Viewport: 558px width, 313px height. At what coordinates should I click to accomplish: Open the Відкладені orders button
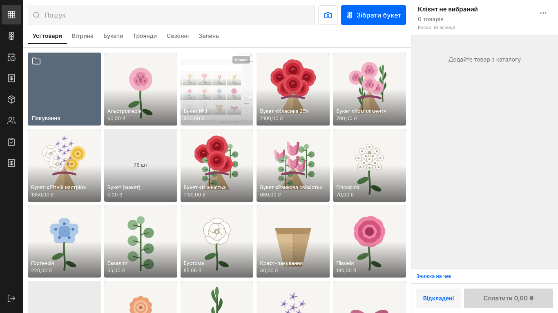[438, 298]
